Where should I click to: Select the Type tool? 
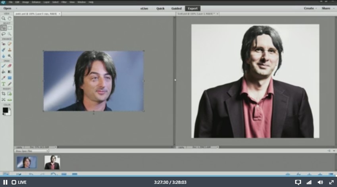pyautogui.click(x=4, y=84)
